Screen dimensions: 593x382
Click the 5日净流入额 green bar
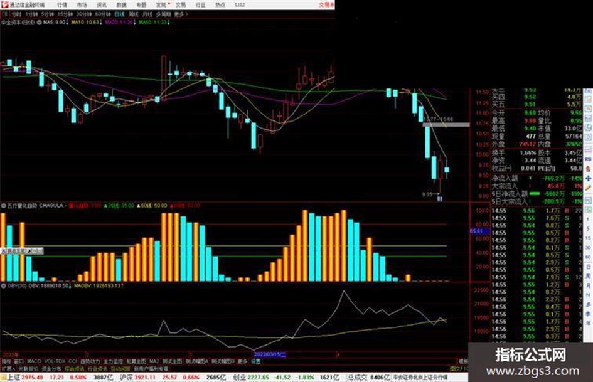click(x=535, y=194)
